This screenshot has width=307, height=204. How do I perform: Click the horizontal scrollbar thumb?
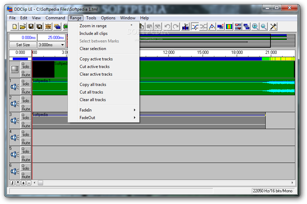(x=40, y=183)
